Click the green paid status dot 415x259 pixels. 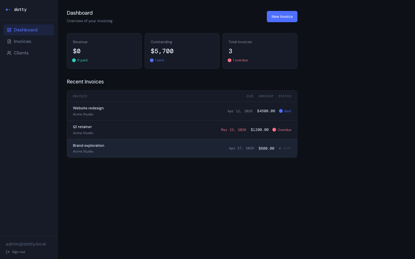pos(74,60)
